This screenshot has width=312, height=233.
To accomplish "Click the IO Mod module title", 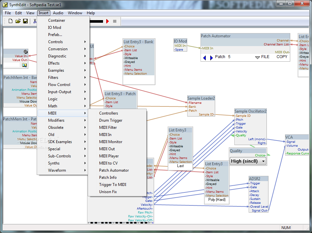I will coord(180,41).
